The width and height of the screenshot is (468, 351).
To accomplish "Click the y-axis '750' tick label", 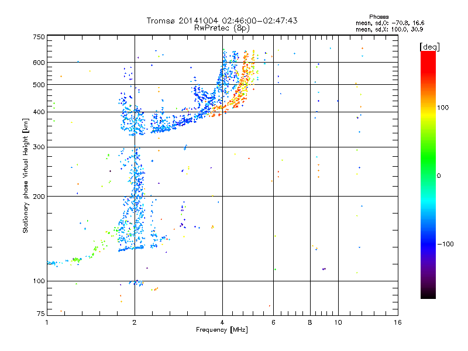I will point(39,37).
